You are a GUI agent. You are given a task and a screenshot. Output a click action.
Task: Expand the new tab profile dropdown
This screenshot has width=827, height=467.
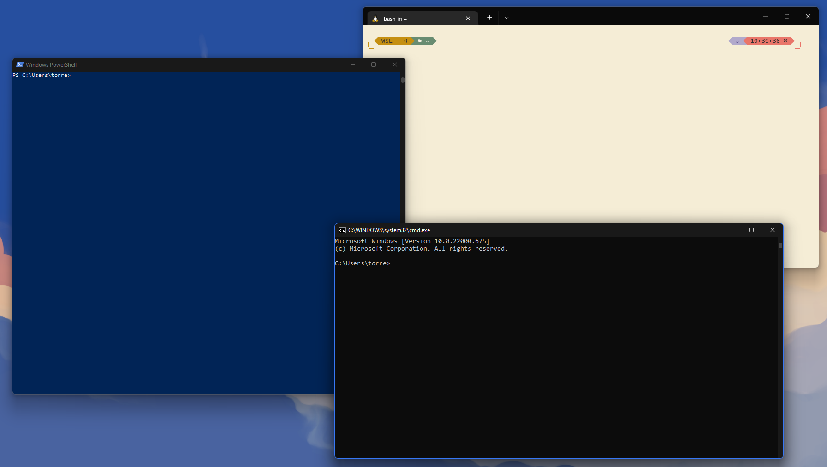tap(506, 18)
